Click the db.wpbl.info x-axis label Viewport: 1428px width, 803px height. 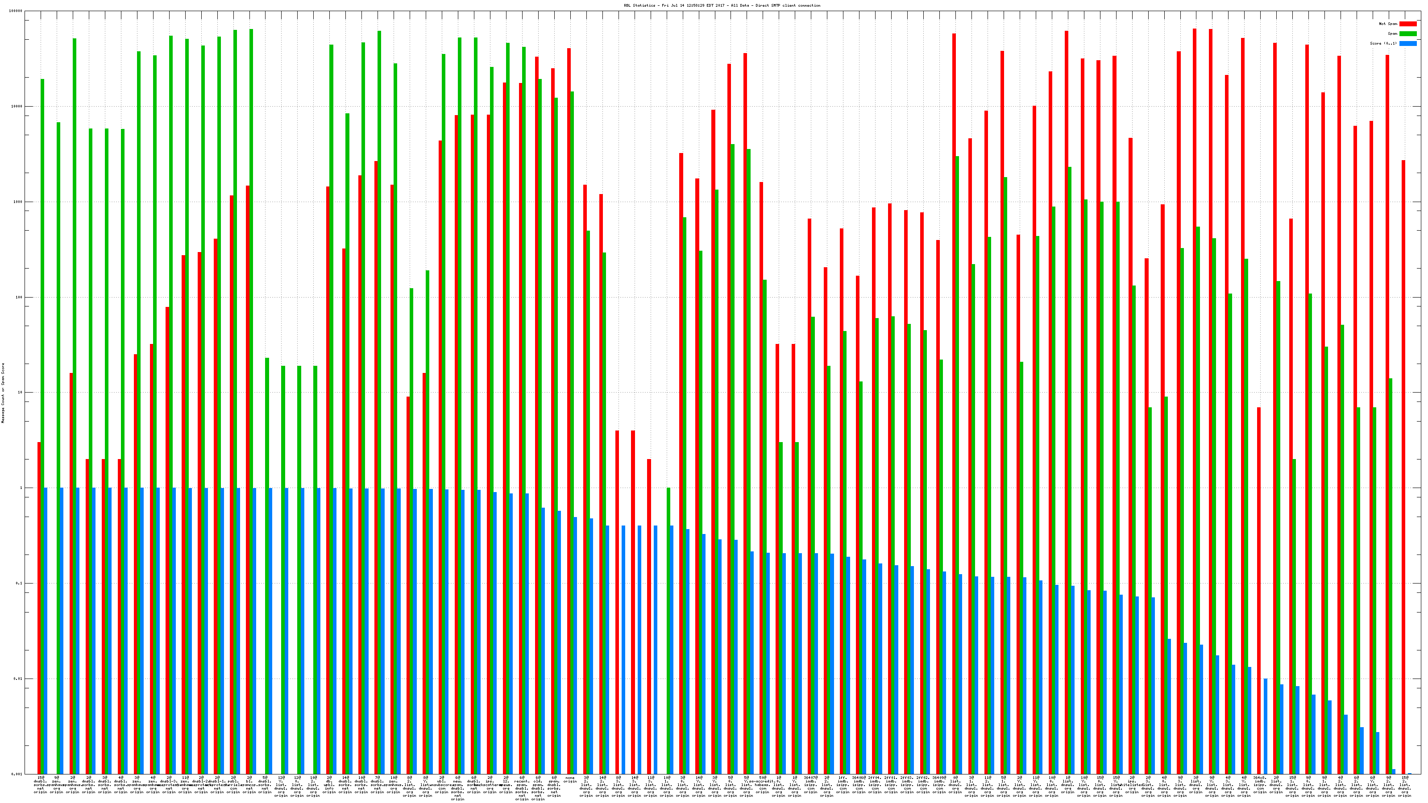(329, 785)
